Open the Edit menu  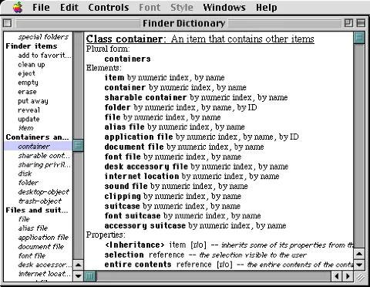(x=69, y=7)
